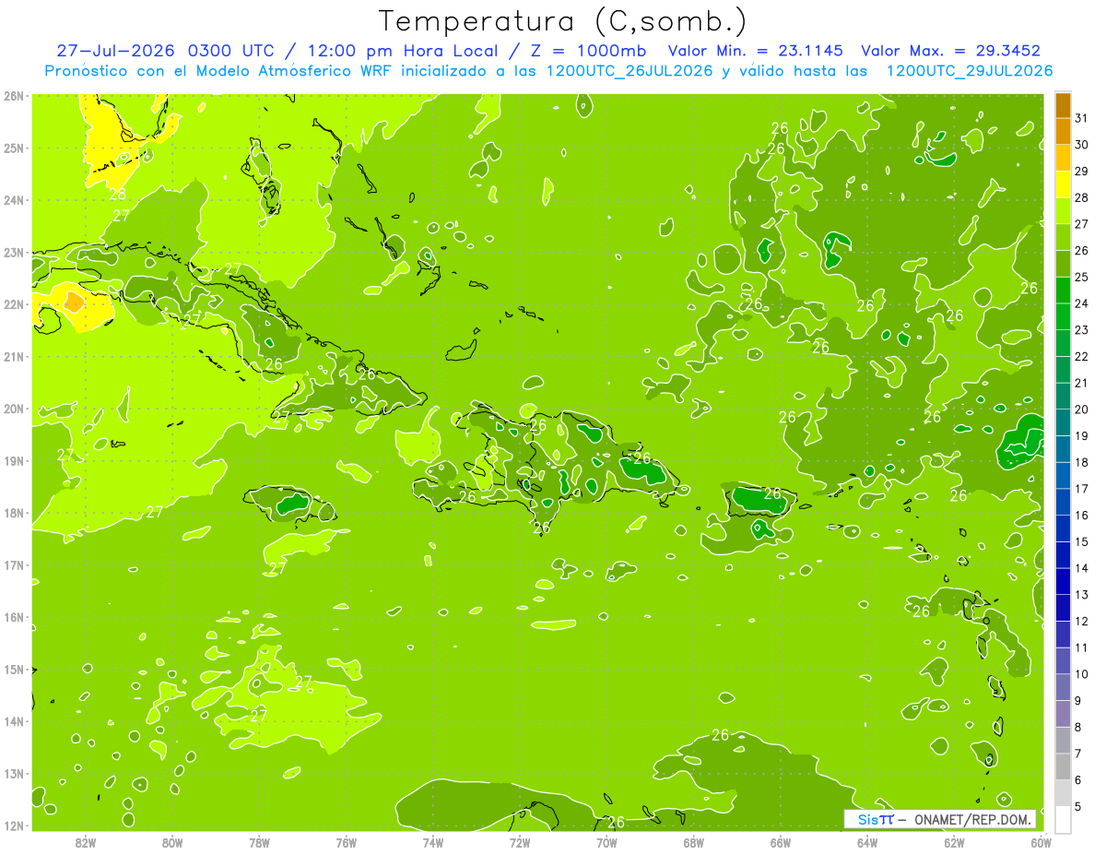1106x855 pixels.
Task: Pick the gray swatch between legend 6 and 7
Action: [x=1063, y=766]
